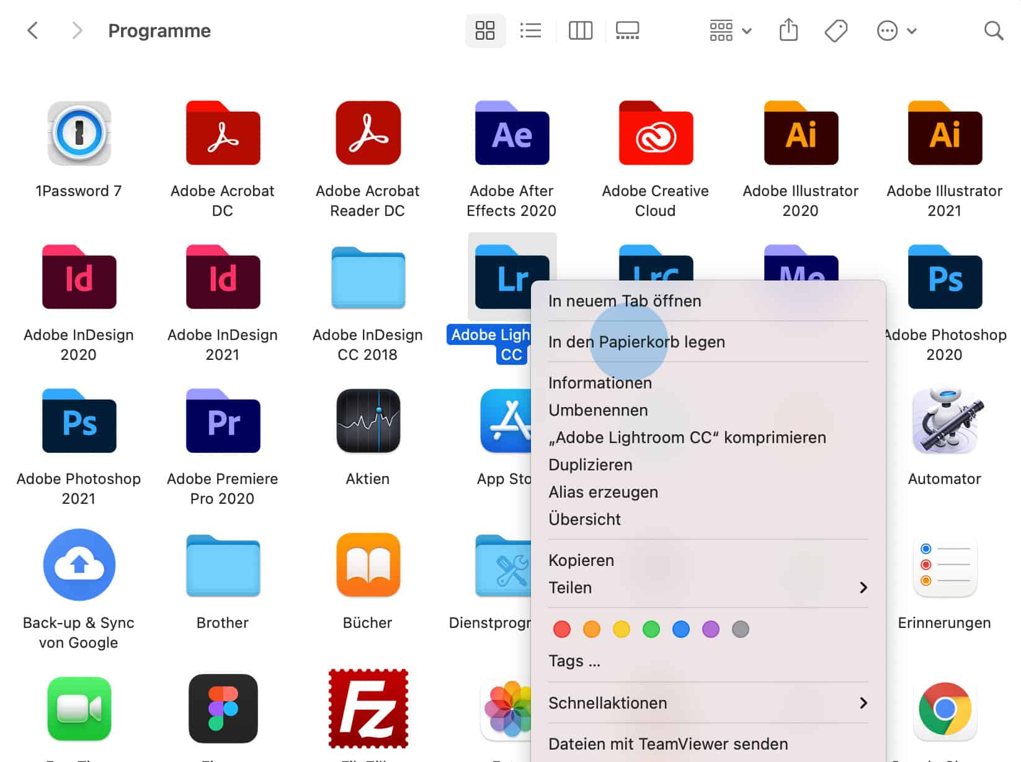This screenshot has height=762, width=1021.
Task: Select the Figma app icon
Action: click(223, 709)
